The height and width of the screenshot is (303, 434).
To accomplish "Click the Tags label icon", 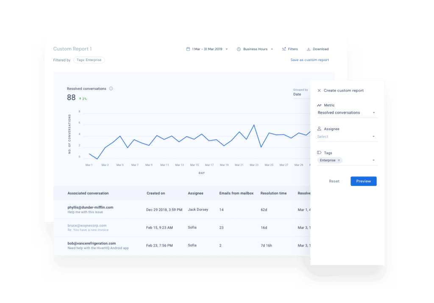I will pyautogui.click(x=319, y=152).
